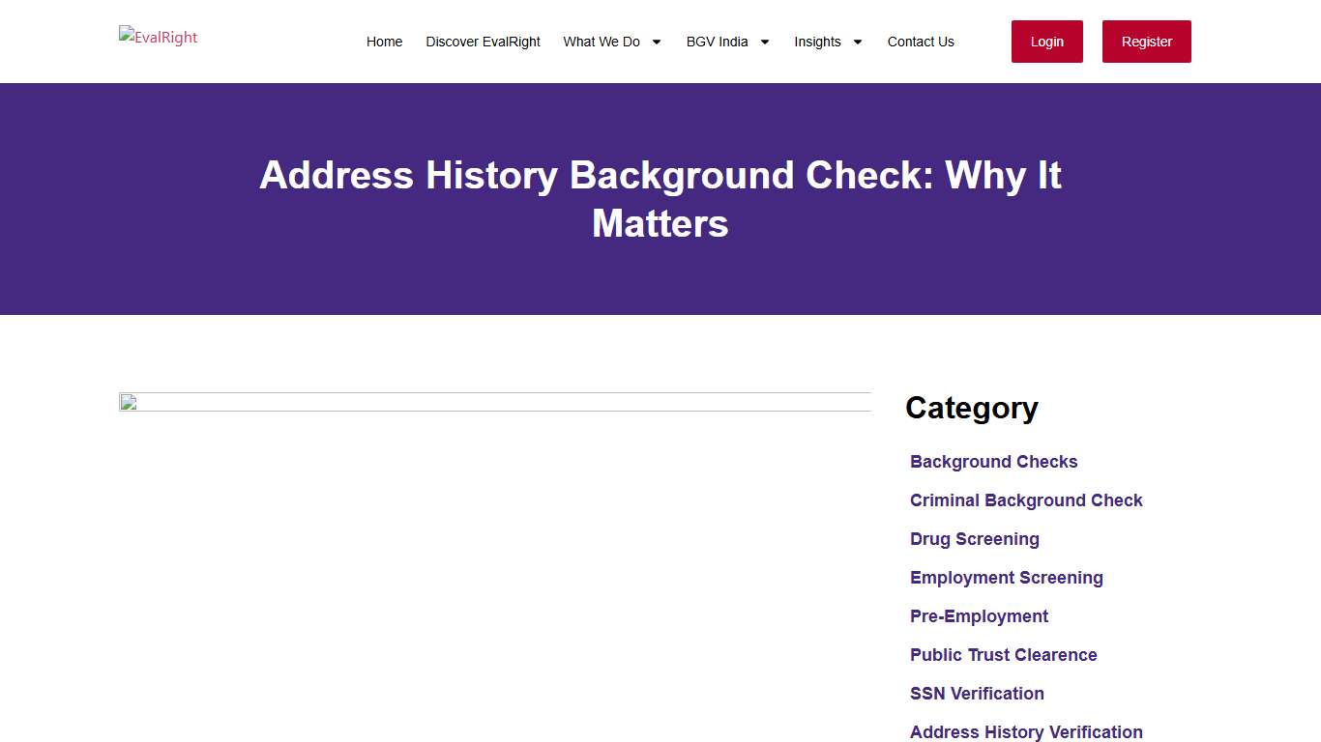Select the SSN Verification category
The image size is (1321, 742).
[x=977, y=694]
